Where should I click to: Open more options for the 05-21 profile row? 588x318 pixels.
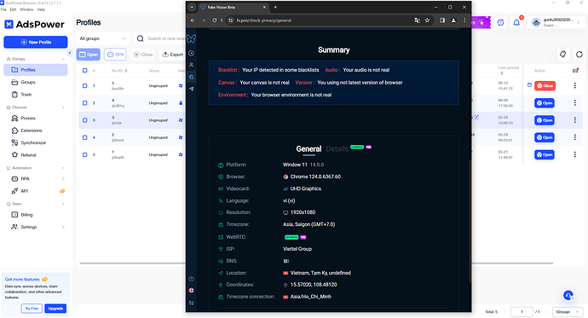575,154
